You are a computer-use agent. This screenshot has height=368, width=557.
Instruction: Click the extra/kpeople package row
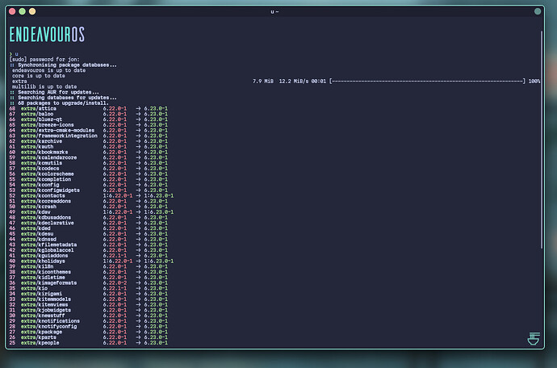tap(89, 343)
